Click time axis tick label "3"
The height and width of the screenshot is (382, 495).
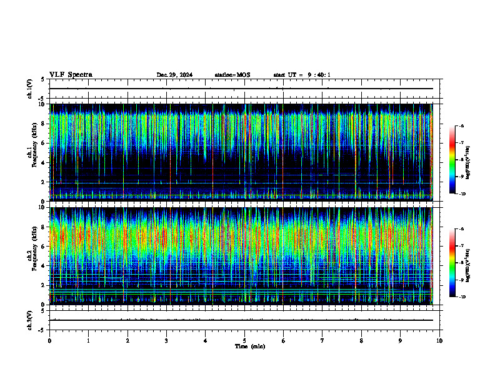click(166, 341)
